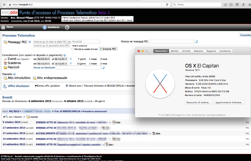This screenshot has width=251, height=161.
Task: Click the Aggiornamento Software button
Action: click(x=229, y=103)
